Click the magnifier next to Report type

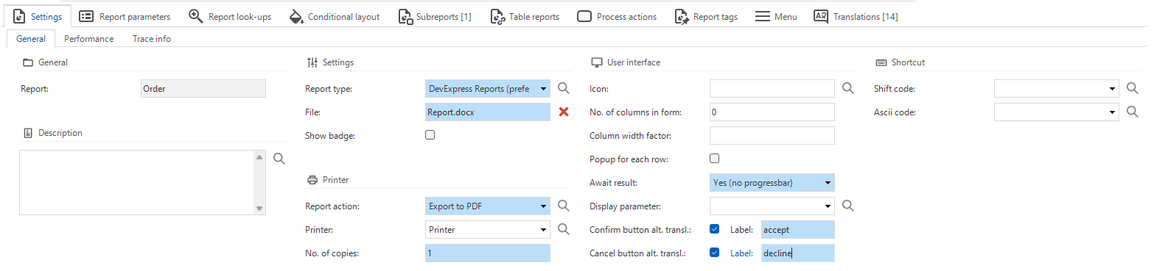coord(564,88)
